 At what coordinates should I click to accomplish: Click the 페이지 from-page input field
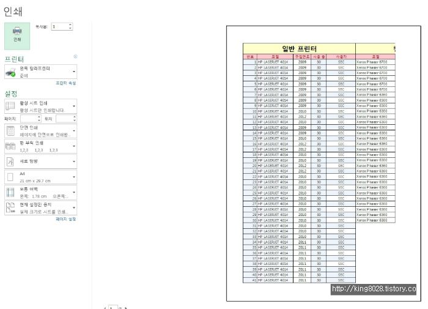coord(29,119)
